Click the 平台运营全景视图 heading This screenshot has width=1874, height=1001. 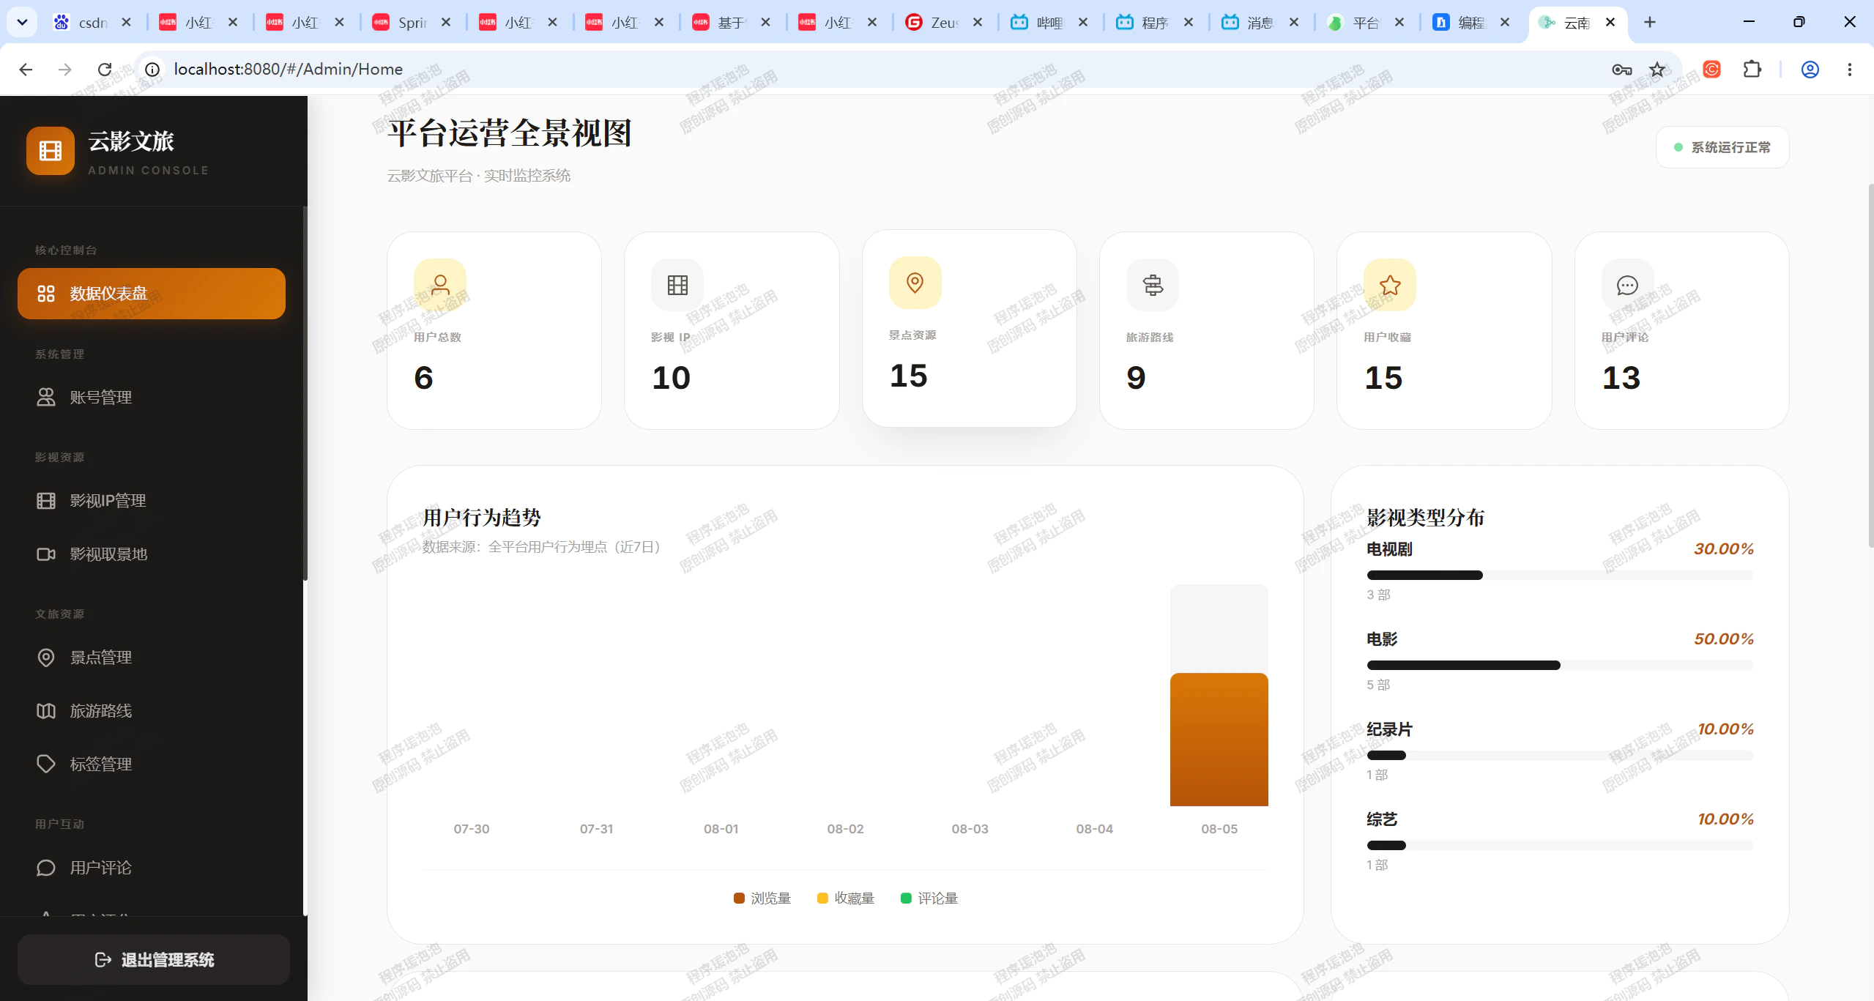[x=510, y=133]
